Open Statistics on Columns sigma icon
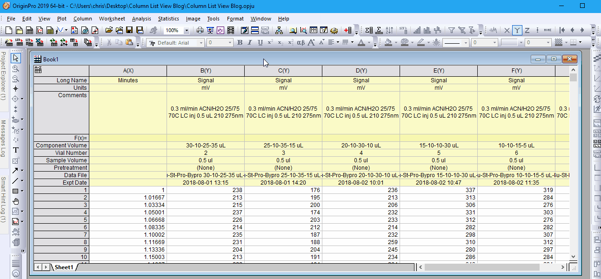The height and width of the screenshot is (279, 601). click(x=369, y=30)
